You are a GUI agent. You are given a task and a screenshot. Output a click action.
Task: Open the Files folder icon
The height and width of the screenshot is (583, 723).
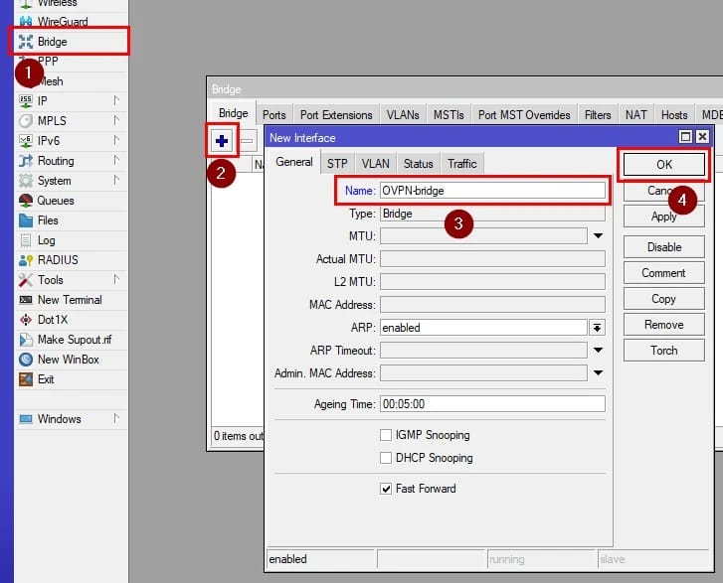(x=26, y=220)
